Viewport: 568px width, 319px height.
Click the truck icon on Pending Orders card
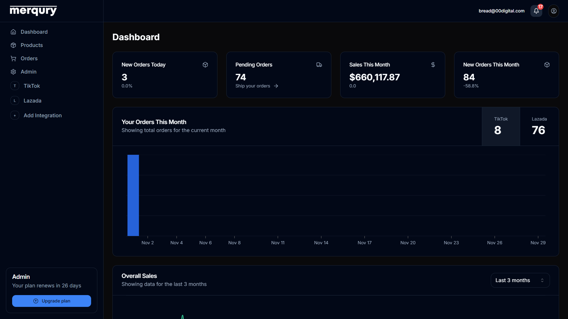pyautogui.click(x=319, y=65)
